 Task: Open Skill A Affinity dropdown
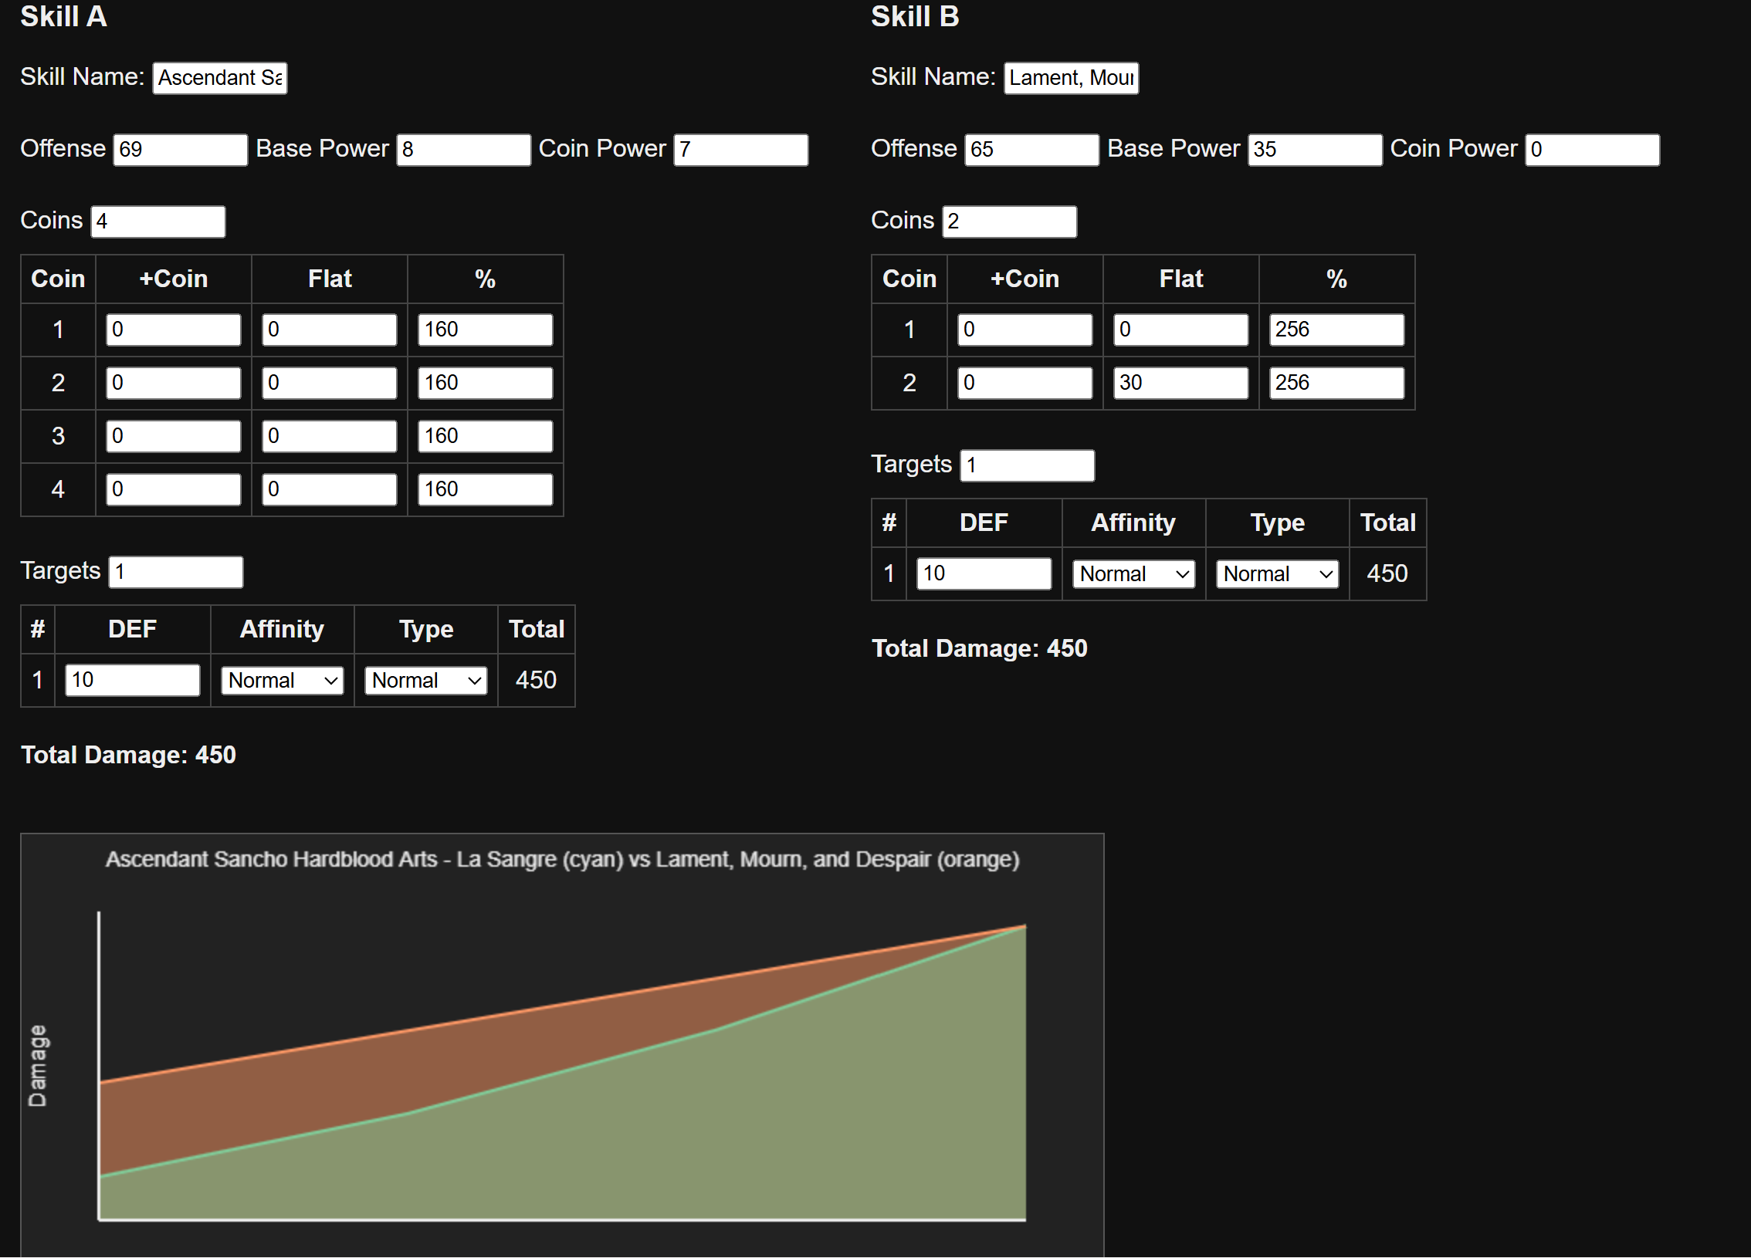tap(282, 680)
